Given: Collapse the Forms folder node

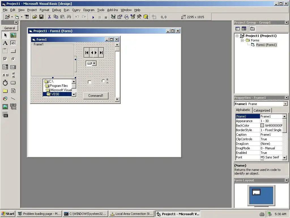Looking at the screenshot, I should click(242, 40).
